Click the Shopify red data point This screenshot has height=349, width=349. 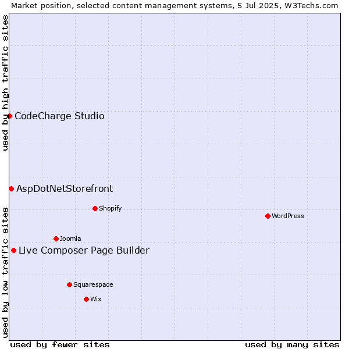click(95, 209)
